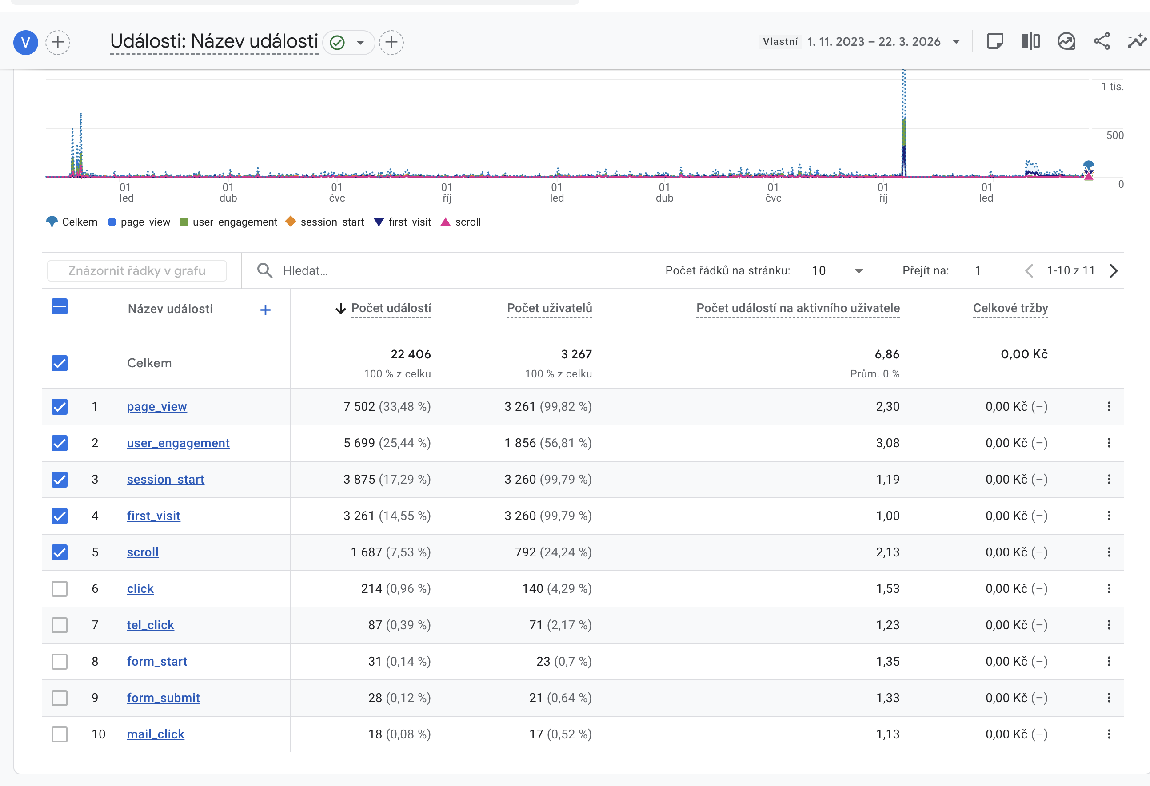Expand the rows per page dropdown
1150x786 pixels.
(x=859, y=270)
